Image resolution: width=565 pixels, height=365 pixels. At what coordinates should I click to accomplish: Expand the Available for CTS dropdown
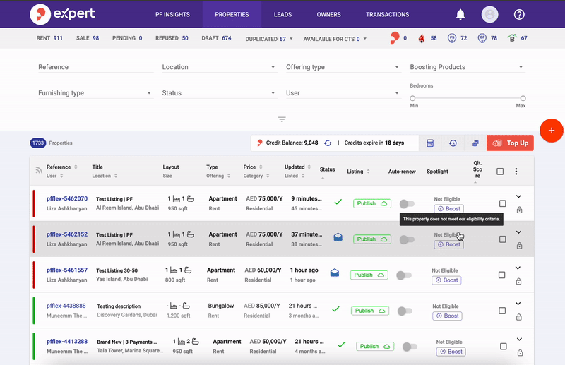335,39
